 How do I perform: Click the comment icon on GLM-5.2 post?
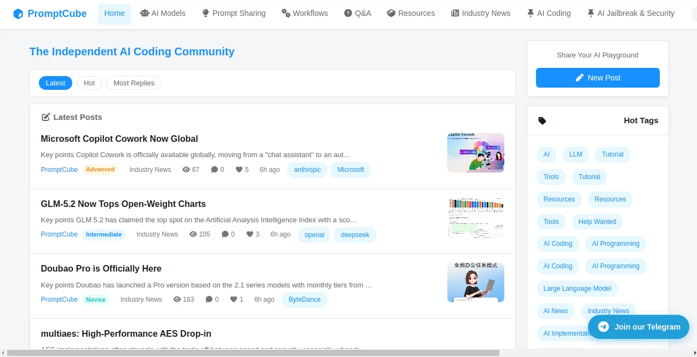[x=225, y=234]
